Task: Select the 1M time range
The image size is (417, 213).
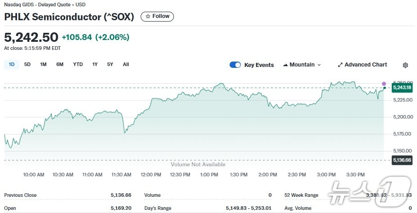Action: (x=43, y=64)
